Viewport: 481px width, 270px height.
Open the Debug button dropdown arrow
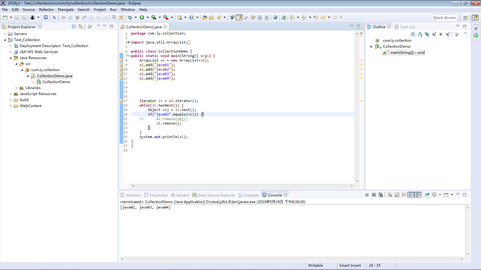(x=136, y=17)
